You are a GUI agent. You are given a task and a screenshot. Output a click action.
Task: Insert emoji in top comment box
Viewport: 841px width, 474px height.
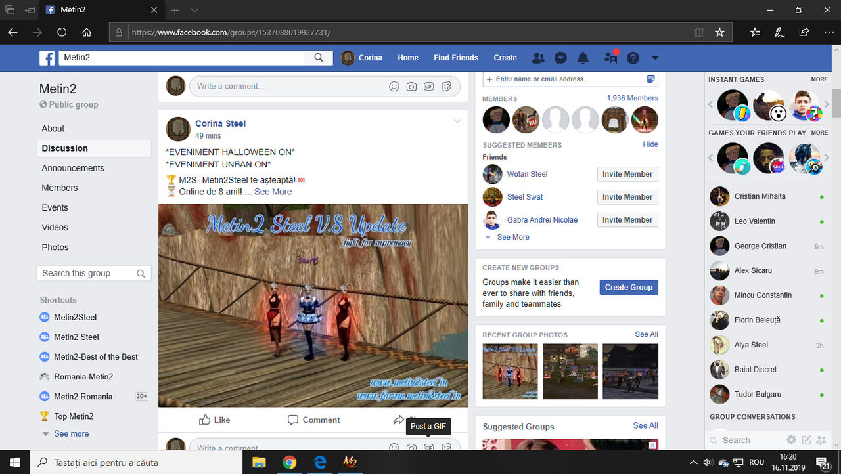[394, 86]
